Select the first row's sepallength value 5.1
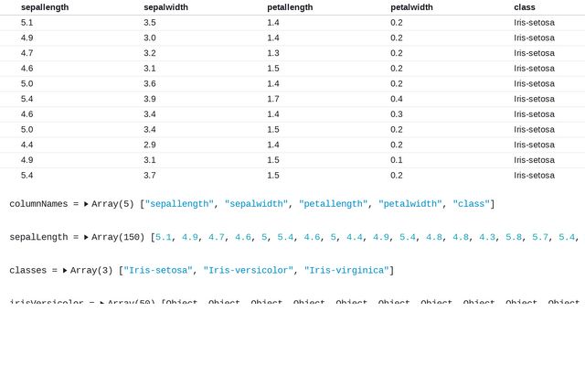 coord(27,22)
